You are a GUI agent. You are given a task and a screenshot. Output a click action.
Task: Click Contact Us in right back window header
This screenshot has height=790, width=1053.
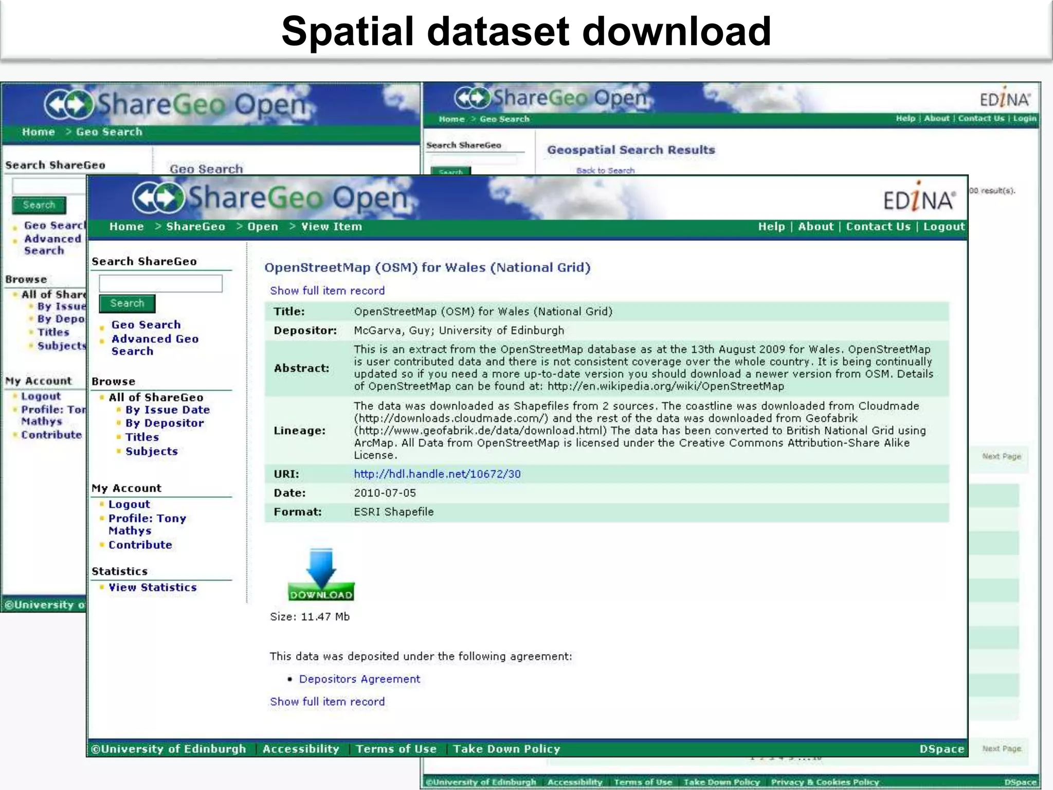(x=981, y=118)
